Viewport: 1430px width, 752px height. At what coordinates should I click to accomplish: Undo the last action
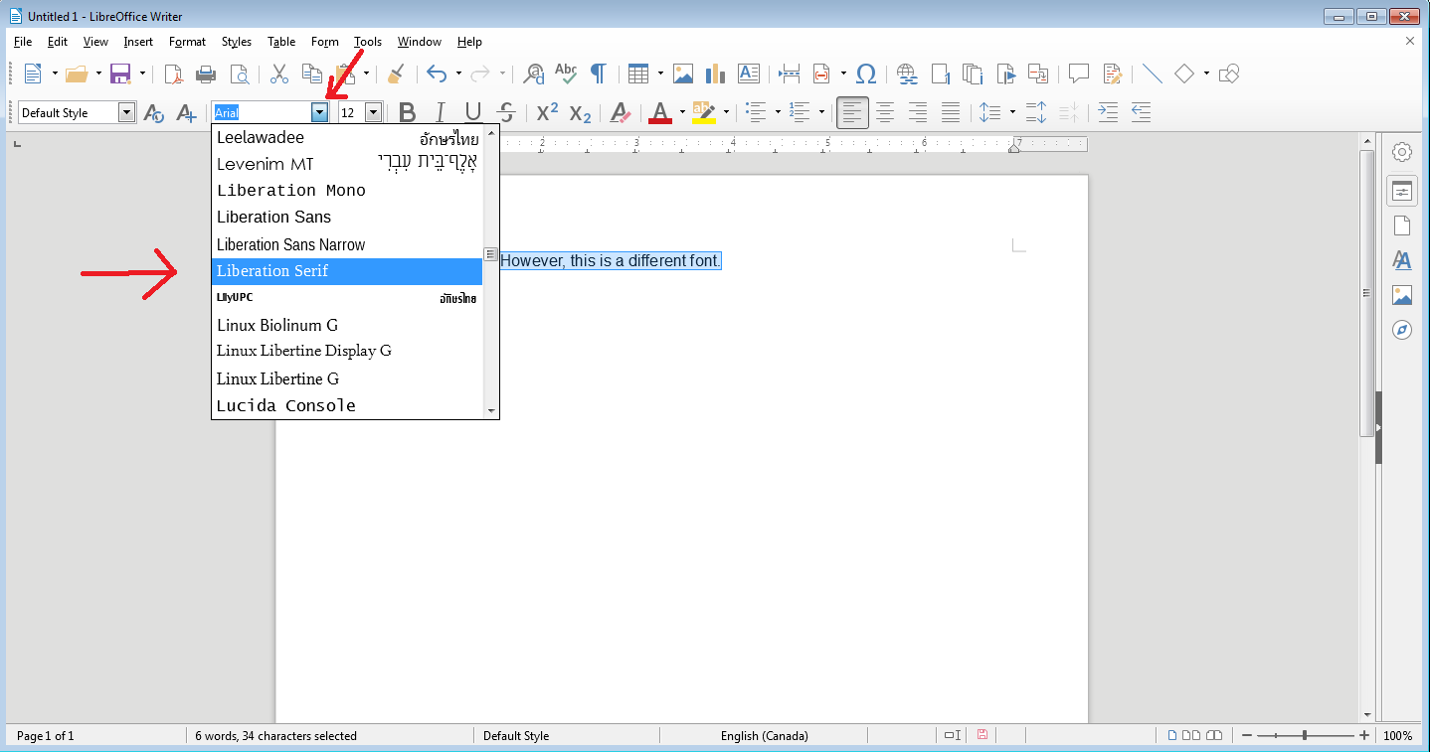pyautogui.click(x=436, y=74)
